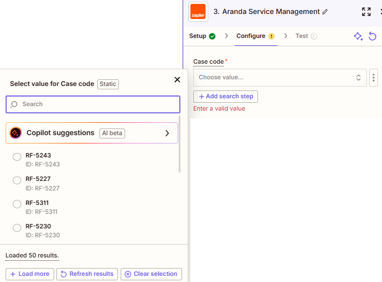
Task: Click the Static mode selector badge
Action: (108, 84)
